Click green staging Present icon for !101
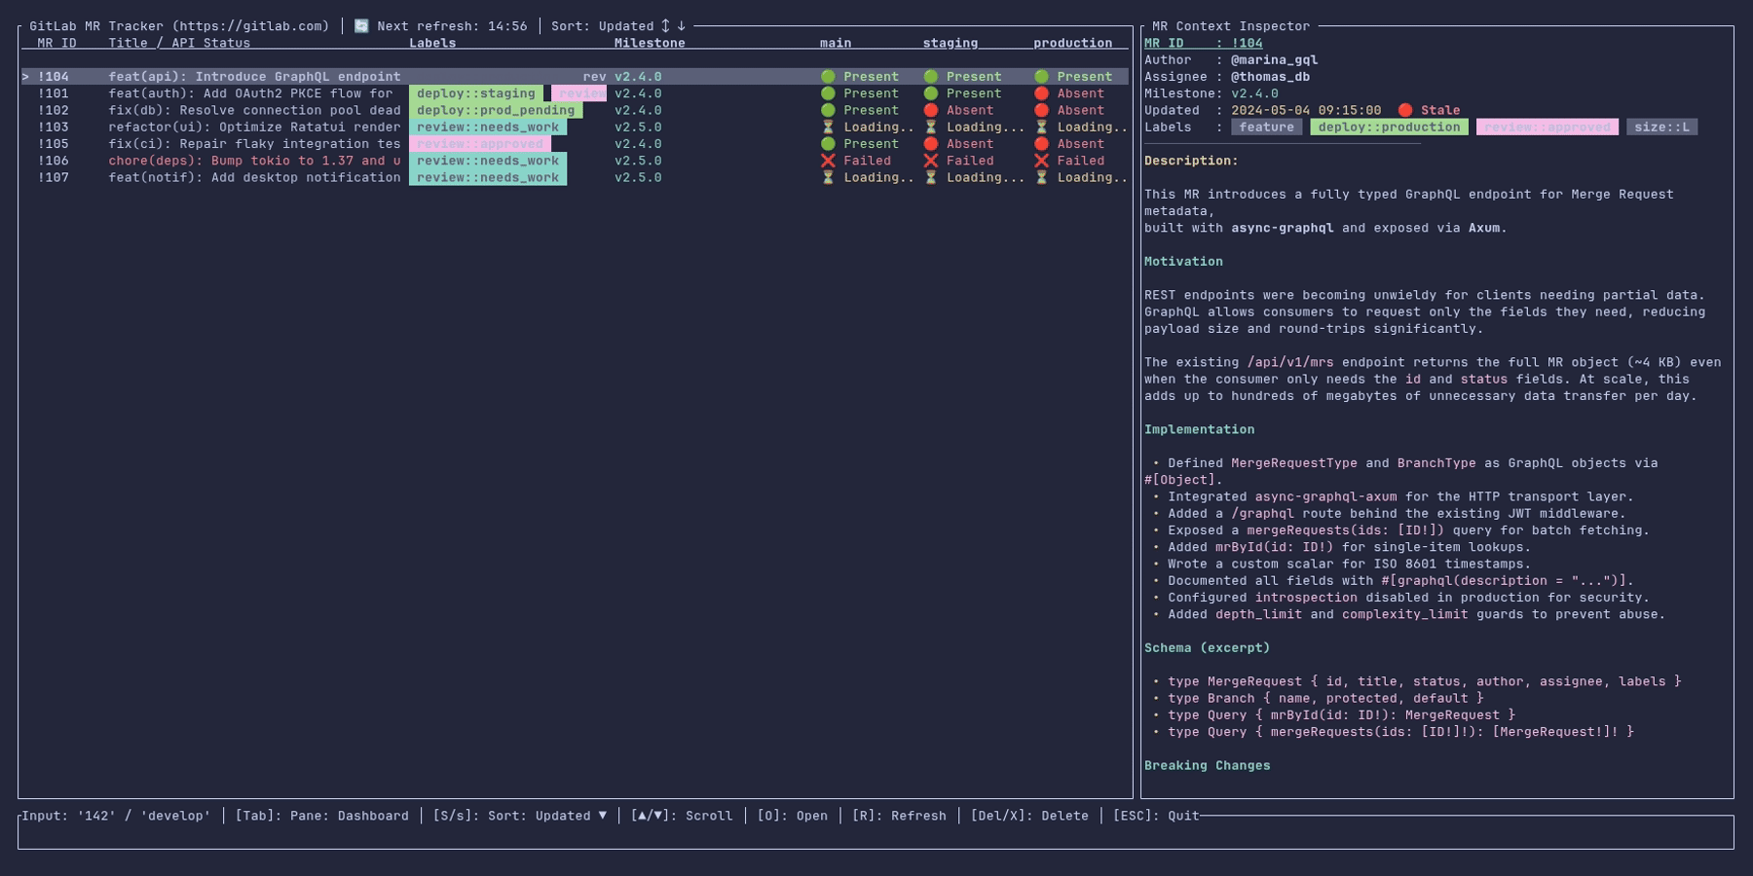The image size is (1753, 876). pyautogui.click(x=931, y=93)
